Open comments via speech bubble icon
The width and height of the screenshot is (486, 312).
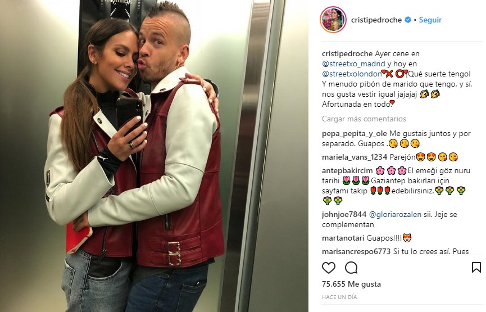point(351,268)
